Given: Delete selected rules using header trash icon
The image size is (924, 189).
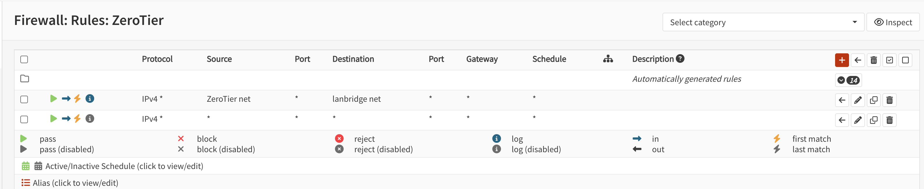Looking at the screenshot, I should (x=873, y=60).
